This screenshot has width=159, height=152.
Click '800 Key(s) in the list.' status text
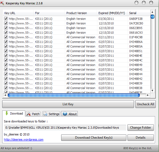[138, 148]
